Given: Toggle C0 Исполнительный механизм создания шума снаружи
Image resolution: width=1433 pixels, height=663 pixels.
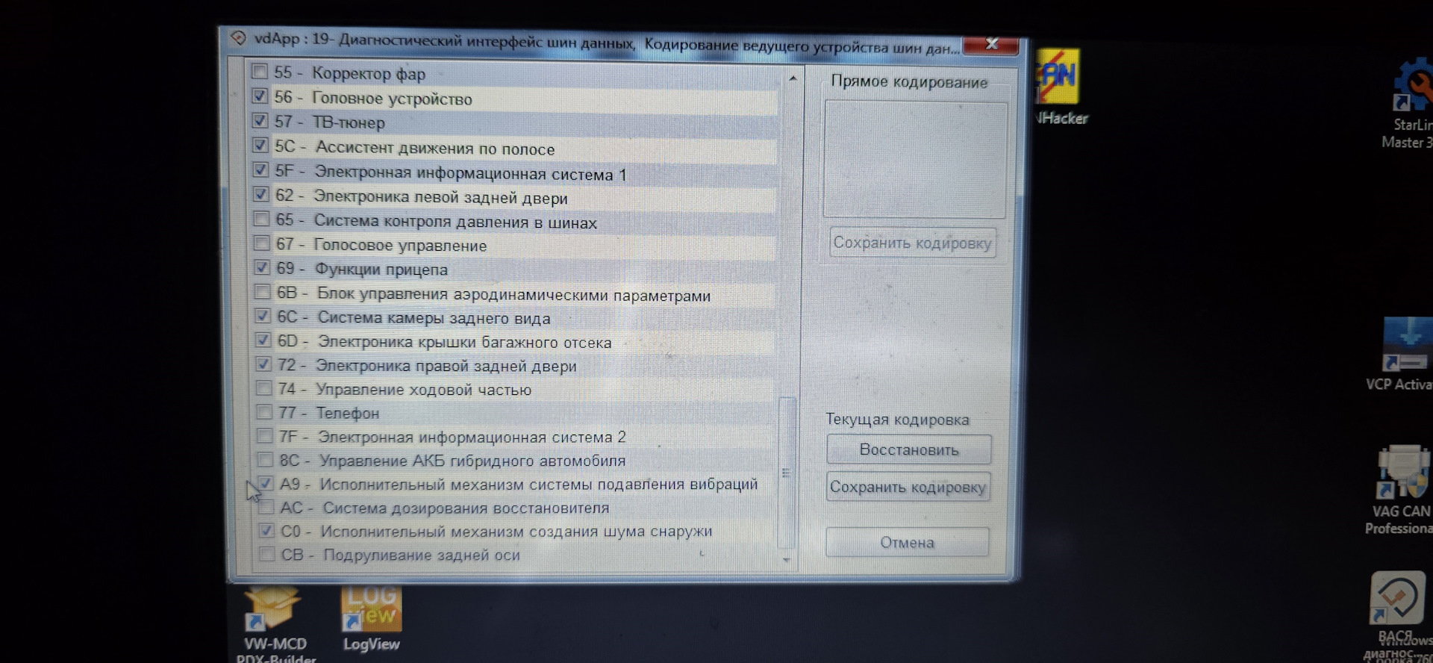Looking at the screenshot, I should (266, 531).
